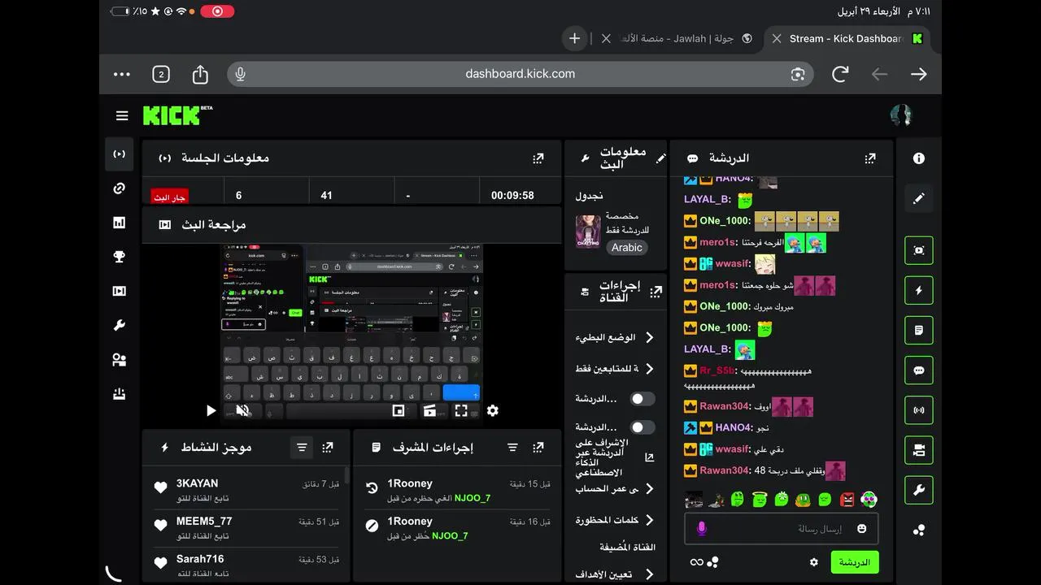Click the infinity points icon below chat
The image size is (1041, 585).
[697, 562]
